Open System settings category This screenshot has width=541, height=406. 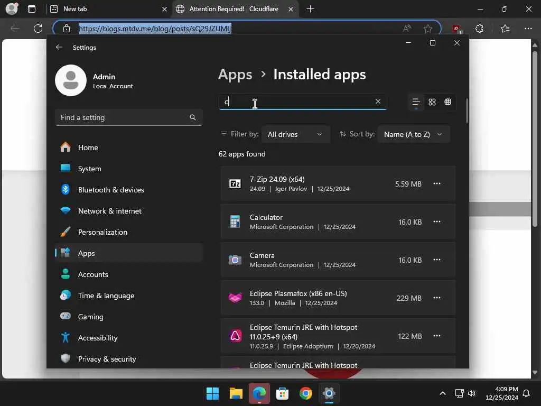[x=128, y=169]
